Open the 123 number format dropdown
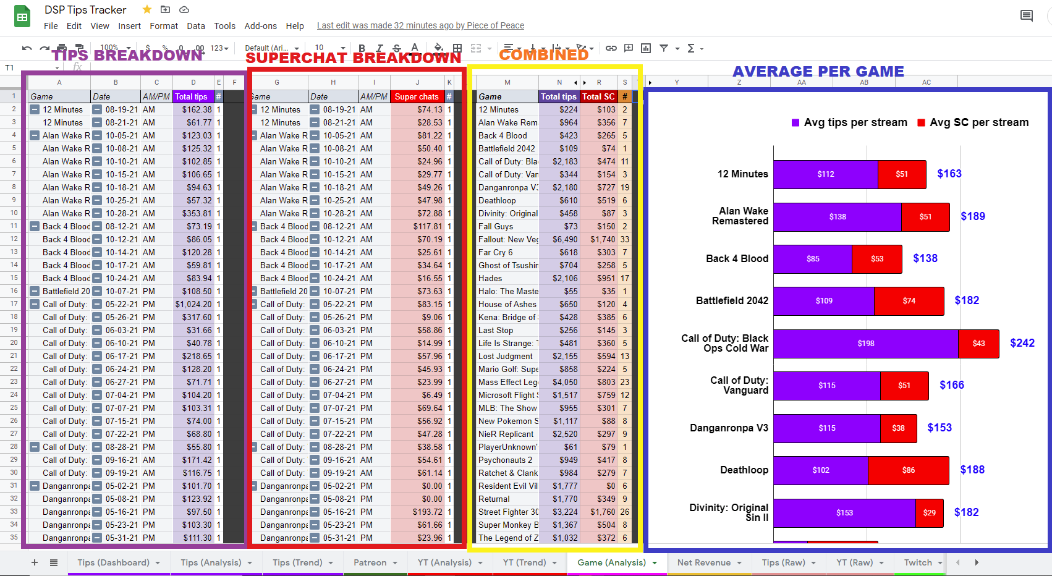 coord(219,48)
